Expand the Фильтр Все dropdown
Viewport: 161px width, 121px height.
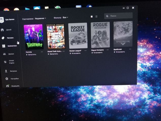(65, 18)
